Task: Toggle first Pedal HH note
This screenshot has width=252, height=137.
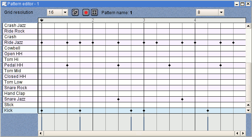Action: 67,65
